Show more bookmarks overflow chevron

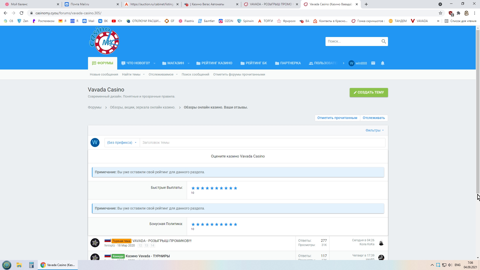point(438,21)
